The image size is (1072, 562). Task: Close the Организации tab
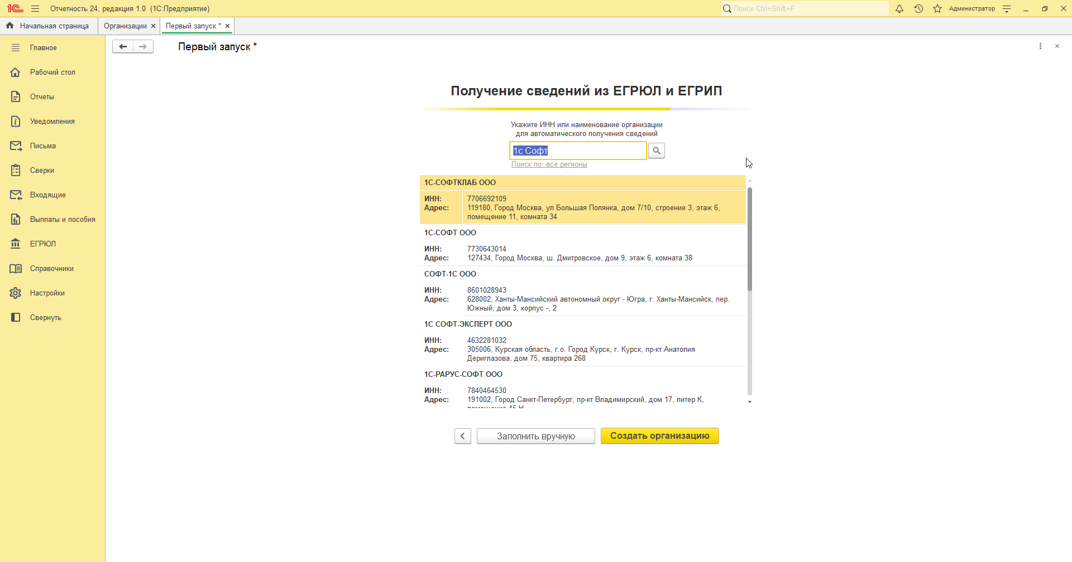coord(153,26)
